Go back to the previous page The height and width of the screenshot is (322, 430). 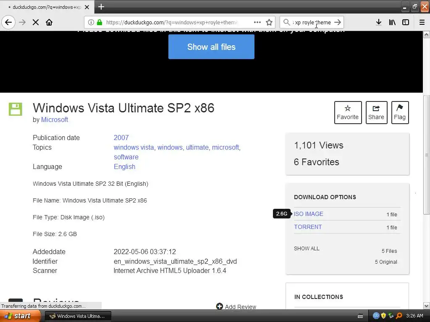[x=8, y=22]
